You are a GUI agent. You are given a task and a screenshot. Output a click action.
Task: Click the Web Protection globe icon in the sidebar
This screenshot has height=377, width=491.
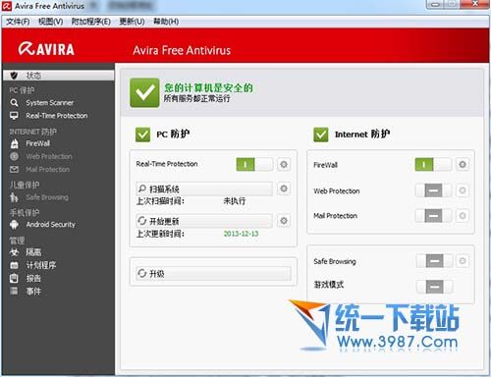point(14,156)
